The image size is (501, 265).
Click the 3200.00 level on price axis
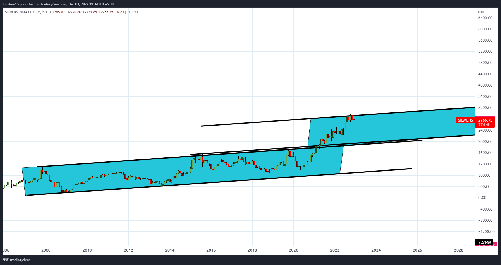pyautogui.click(x=485, y=108)
